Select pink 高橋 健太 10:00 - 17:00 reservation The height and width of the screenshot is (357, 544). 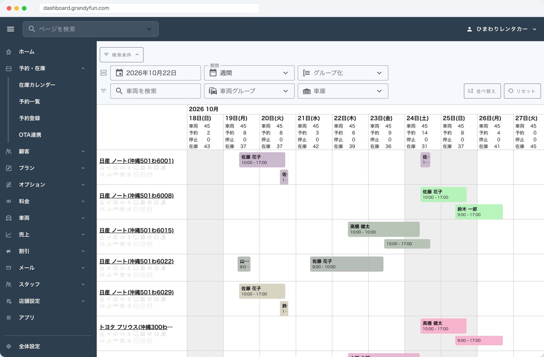pyautogui.click(x=444, y=326)
